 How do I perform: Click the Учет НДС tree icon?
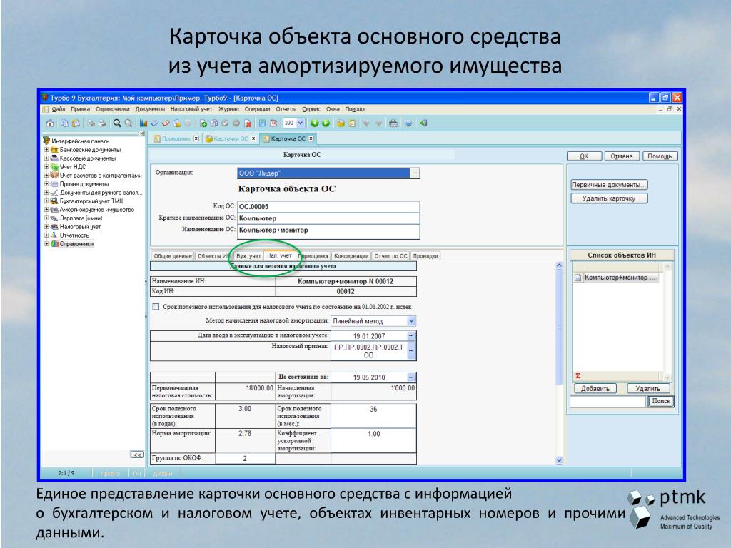click(54, 167)
